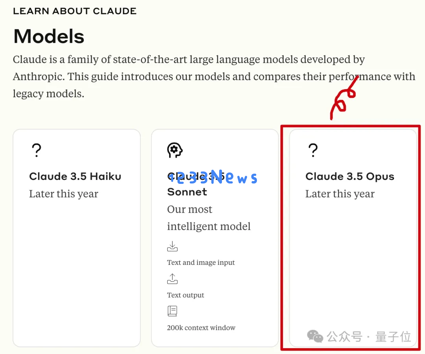Image resolution: width=425 pixels, height=354 pixels.
Task: Click the 'Models' page heading
Action: (49, 36)
